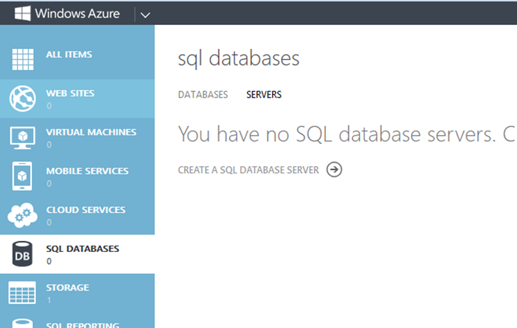This screenshot has height=328, width=517.
Task: Click the Mobile Services phone icon
Action: point(22,176)
